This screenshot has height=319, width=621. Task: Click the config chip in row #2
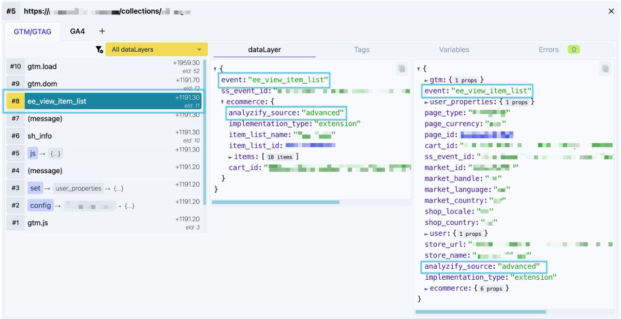tap(40, 205)
